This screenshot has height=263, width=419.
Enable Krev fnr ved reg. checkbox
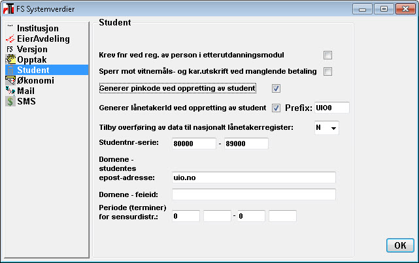[x=327, y=55]
